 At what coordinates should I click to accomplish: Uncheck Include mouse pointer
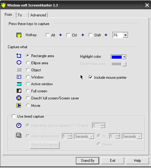[x=90, y=77]
